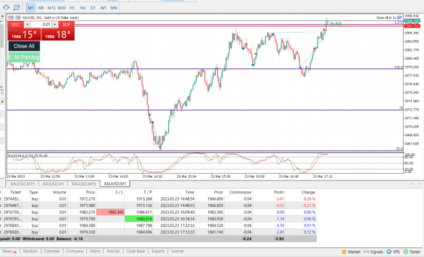The height and width of the screenshot is (257, 424).
Task: Switch chart to D1 daily timeframe
Action: pyautogui.click(x=93, y=8)
